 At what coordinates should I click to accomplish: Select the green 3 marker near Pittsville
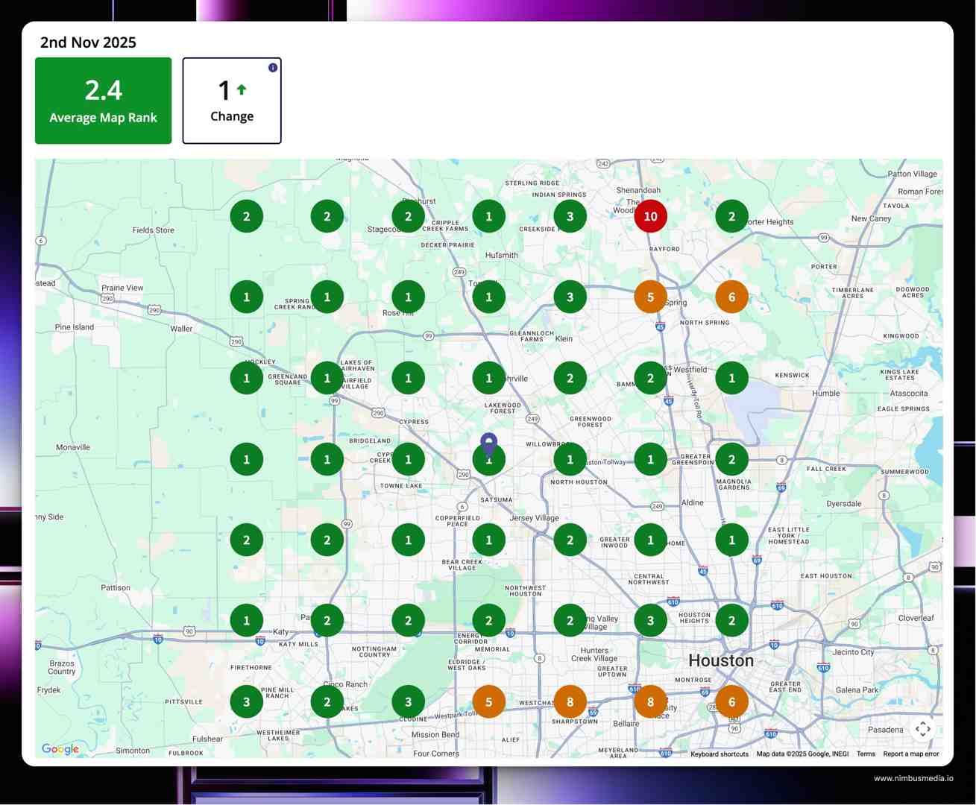[x=247, y=701]
